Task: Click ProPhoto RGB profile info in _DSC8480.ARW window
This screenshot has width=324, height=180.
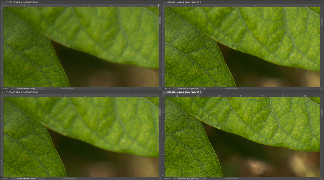Action: pyautogui.click(x=26, y=179)
